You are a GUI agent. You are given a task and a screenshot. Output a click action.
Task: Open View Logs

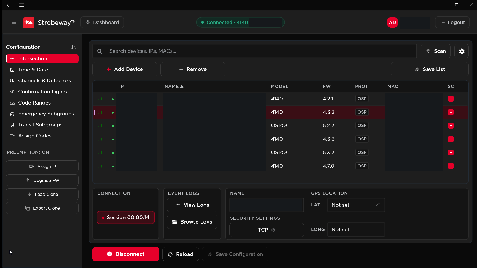pyautogui.click(x=192, y=205)
